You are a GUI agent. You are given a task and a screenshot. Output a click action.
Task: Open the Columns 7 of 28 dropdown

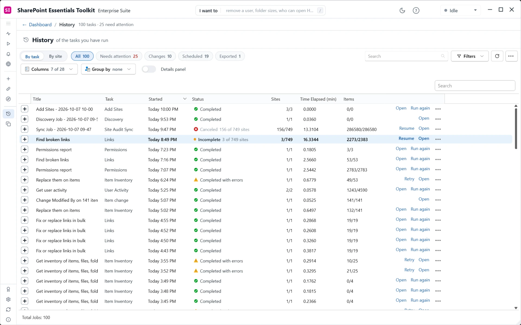tap(49, 69)
